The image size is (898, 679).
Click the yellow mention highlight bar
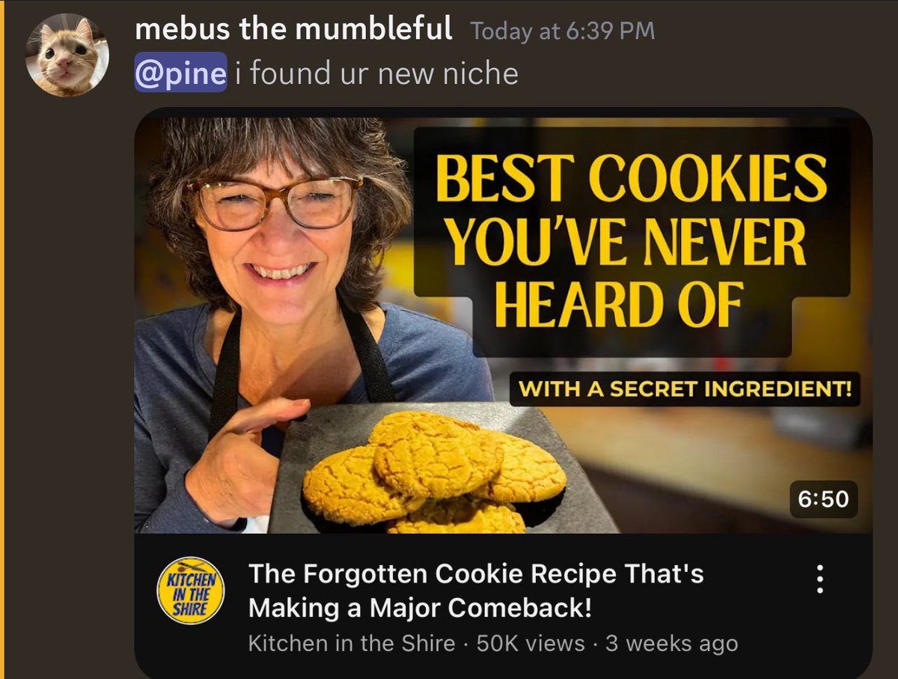click(2, 339)
